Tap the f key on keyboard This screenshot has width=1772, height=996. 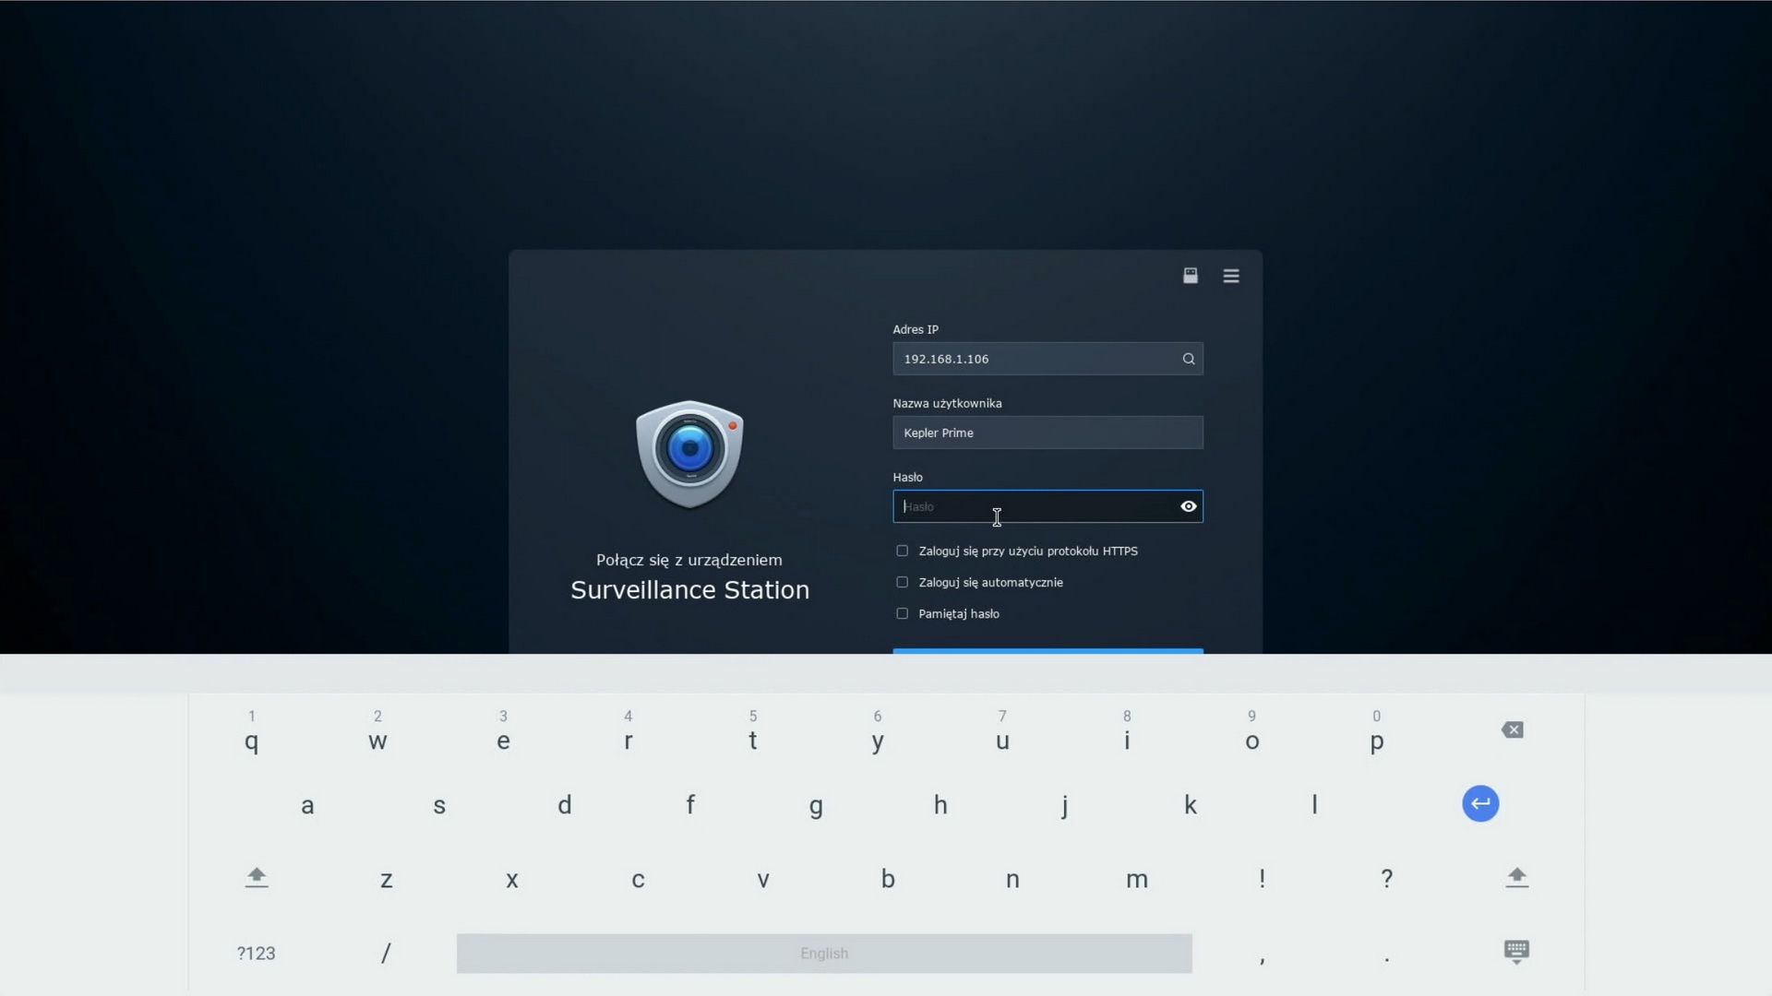click(x=690, y=805)
